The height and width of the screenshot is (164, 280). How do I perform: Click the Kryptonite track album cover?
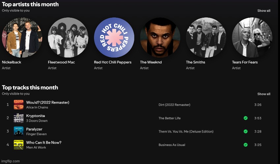18,118
